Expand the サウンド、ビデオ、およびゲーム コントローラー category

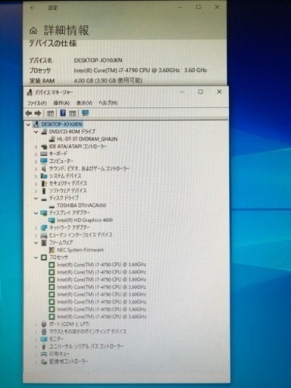[36, 169]
